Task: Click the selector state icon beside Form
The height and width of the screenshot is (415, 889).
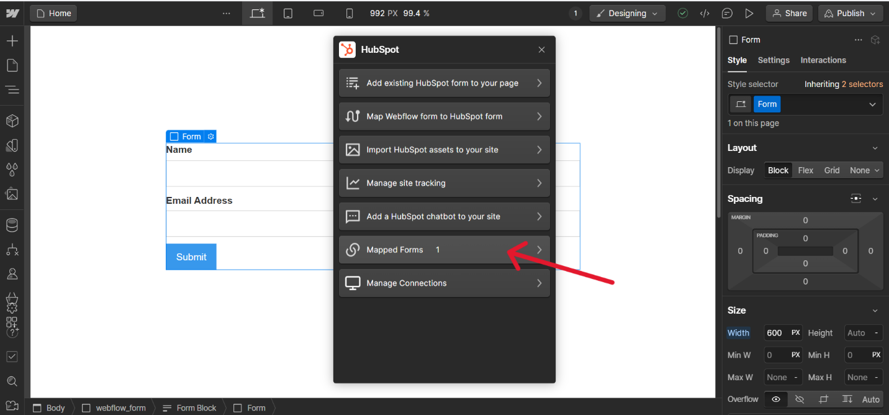Action: 740,104
